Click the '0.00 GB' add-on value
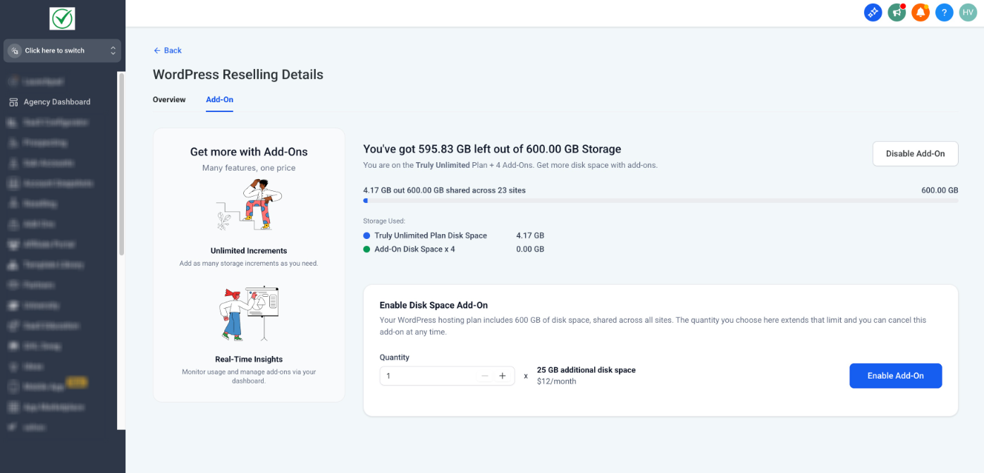The image size is (984, 473). tap(530, 249)
